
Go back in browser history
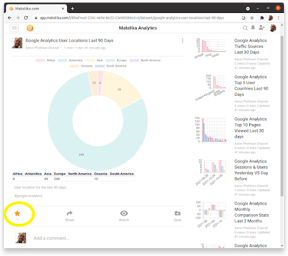(x=10, y=18)
